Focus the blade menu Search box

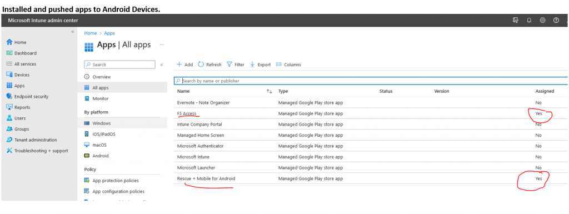pos(120,64)
